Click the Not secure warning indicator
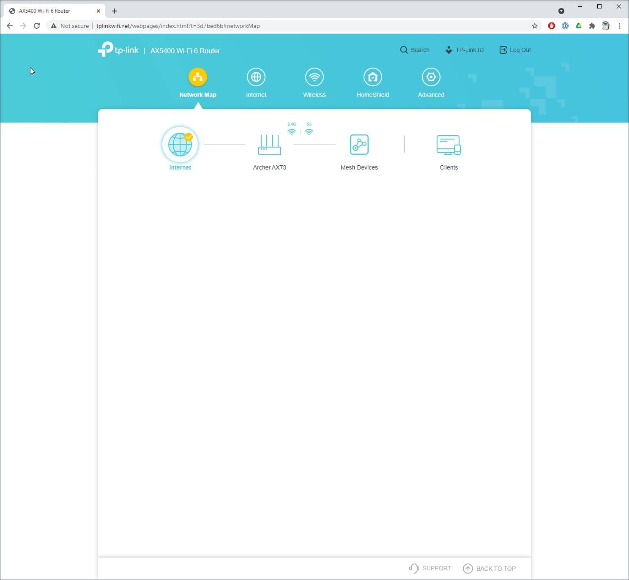629x580 pixels. point(70,26)
